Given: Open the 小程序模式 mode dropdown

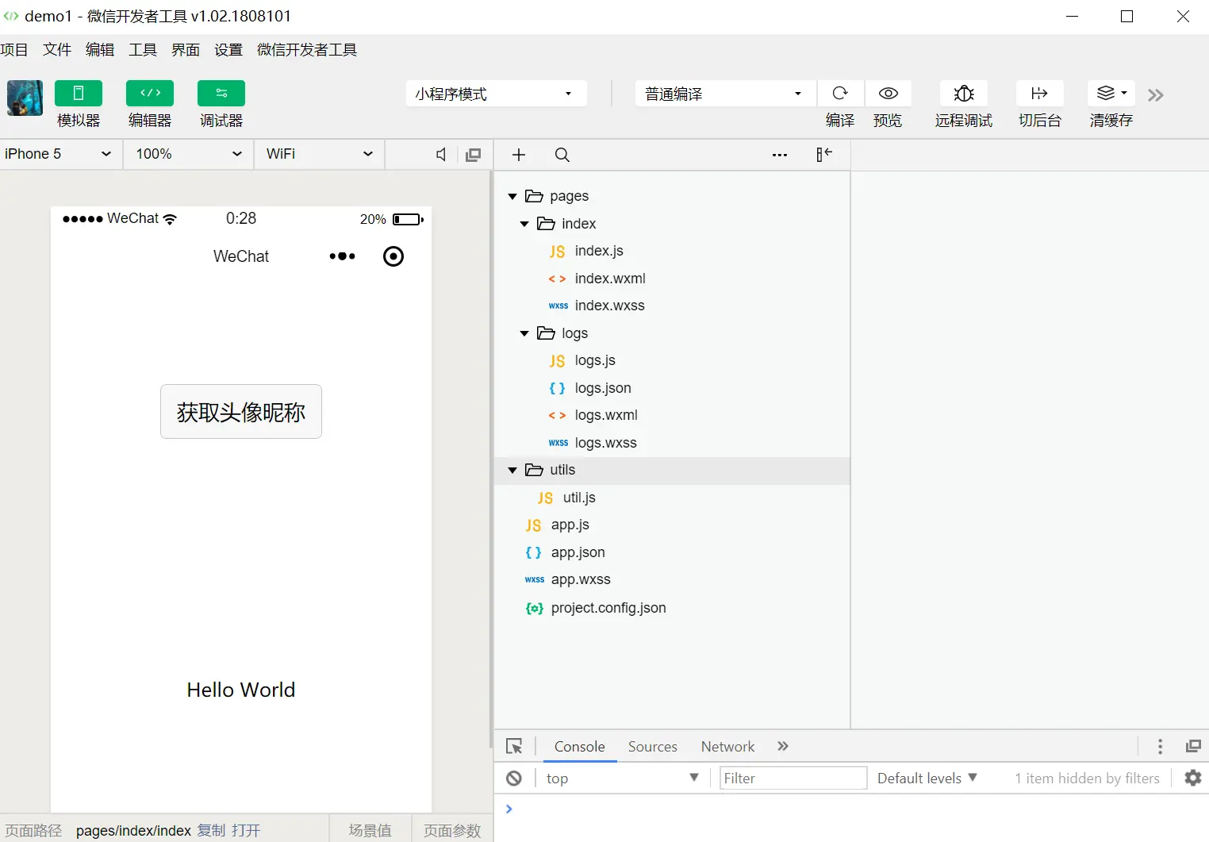Looking at the screenshot, I should point(497,94).
